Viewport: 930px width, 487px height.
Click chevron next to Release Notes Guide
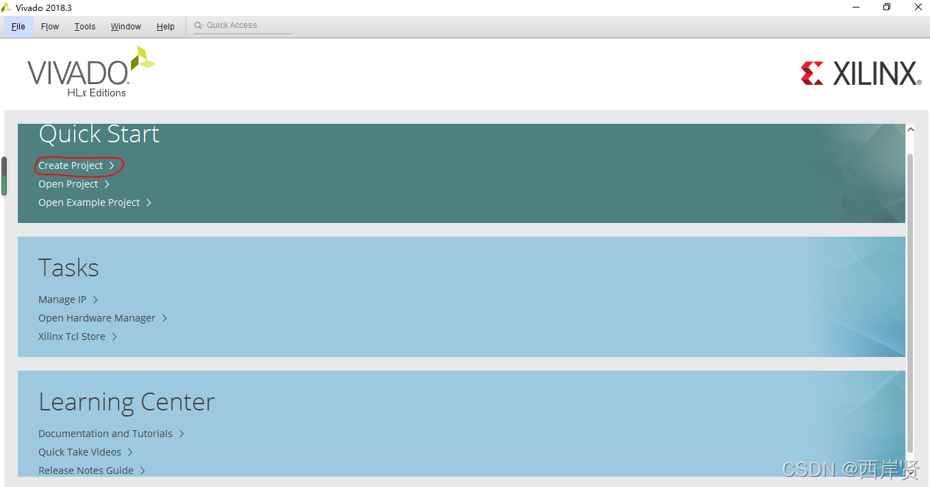[142, 471]
